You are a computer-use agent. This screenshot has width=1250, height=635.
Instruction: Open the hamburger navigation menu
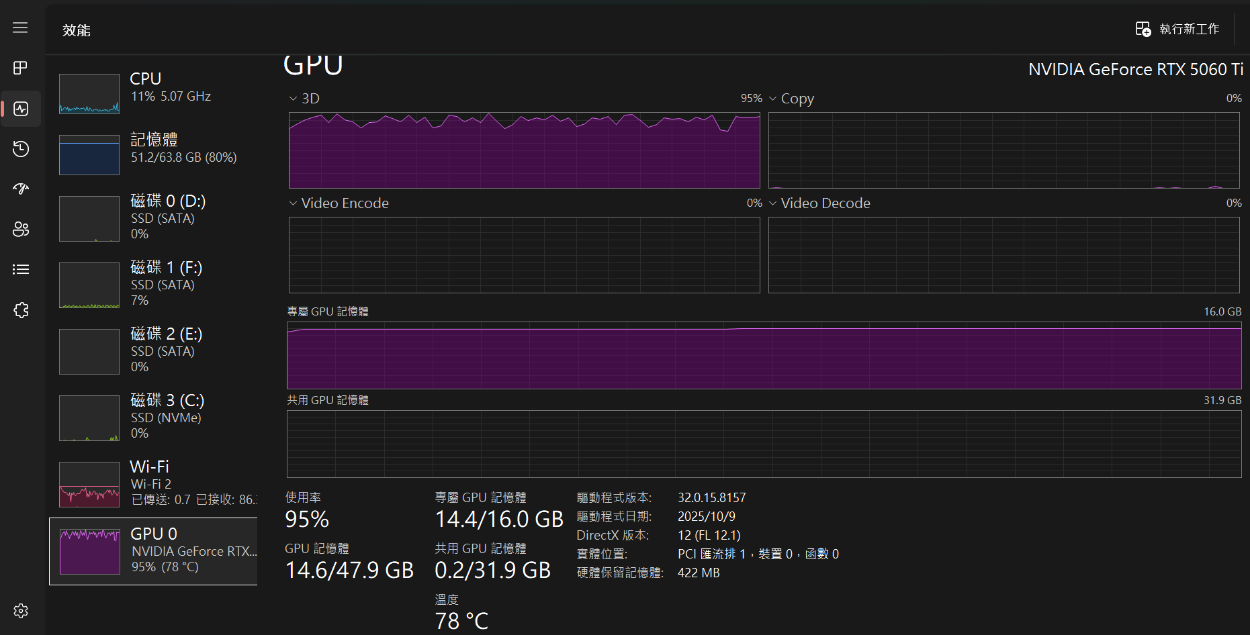[x=20, y=28]
